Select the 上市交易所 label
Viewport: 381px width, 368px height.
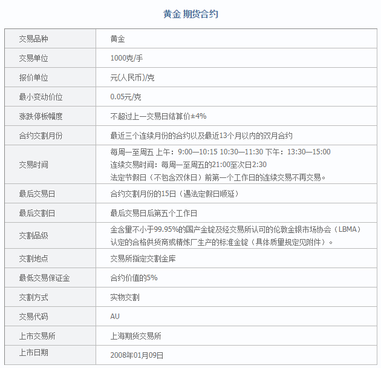[x=37, y=336]
